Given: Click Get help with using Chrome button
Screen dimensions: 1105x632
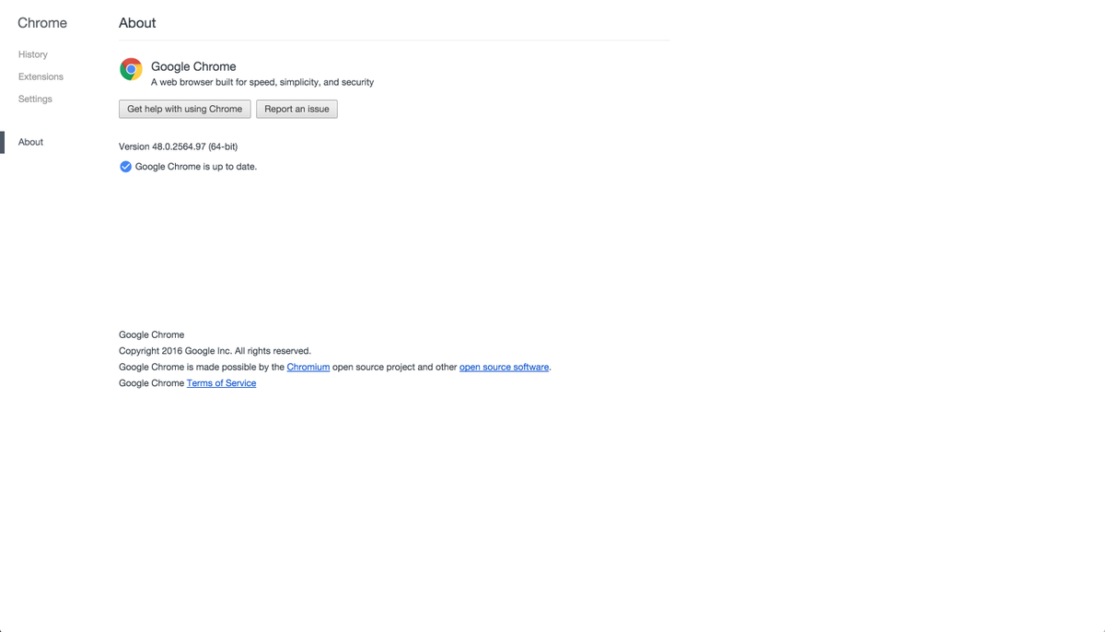Looking at the screenshot, I should point(185,109).
